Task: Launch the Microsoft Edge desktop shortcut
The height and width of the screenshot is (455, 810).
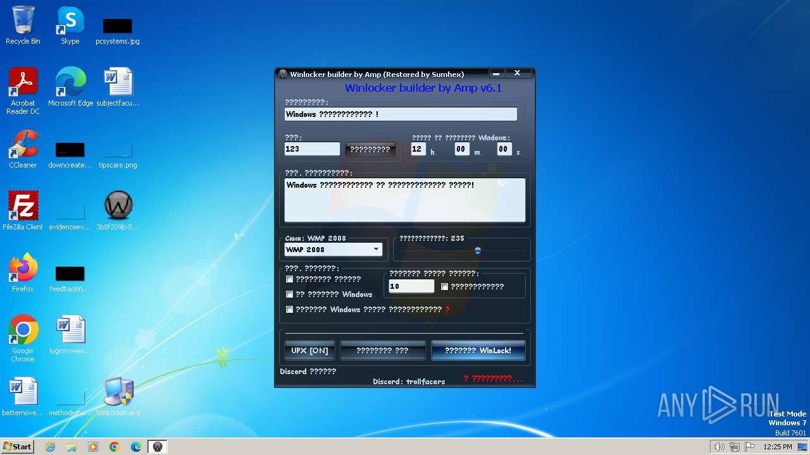Action: pos(70,87)
